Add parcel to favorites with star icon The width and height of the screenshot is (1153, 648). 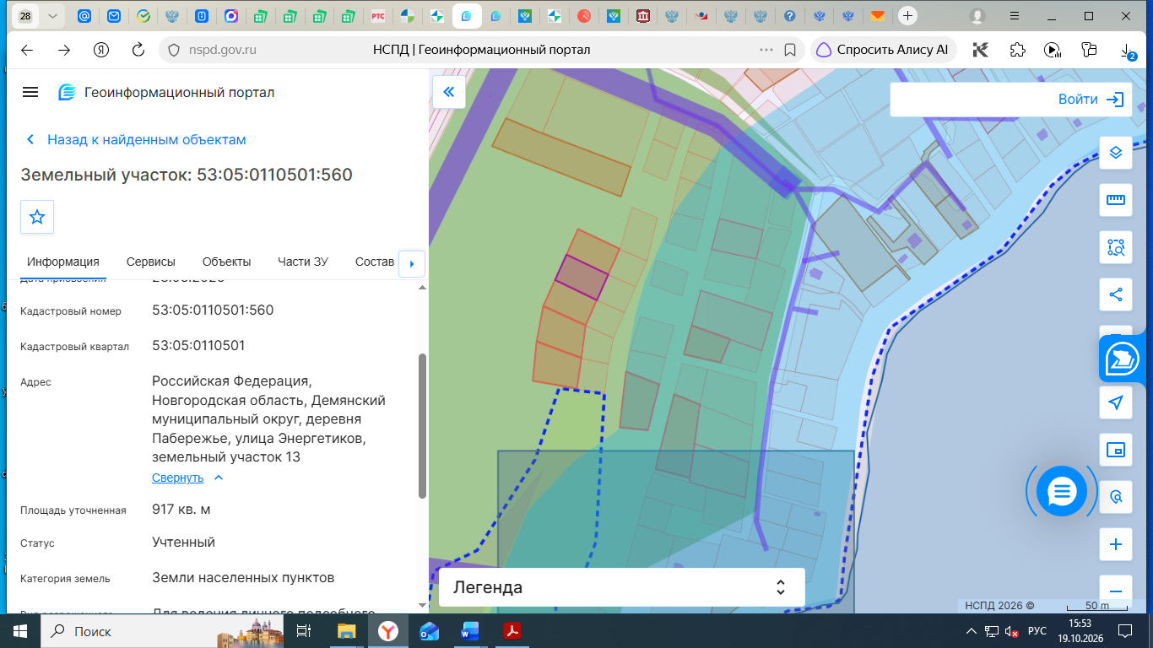(37, 217)
